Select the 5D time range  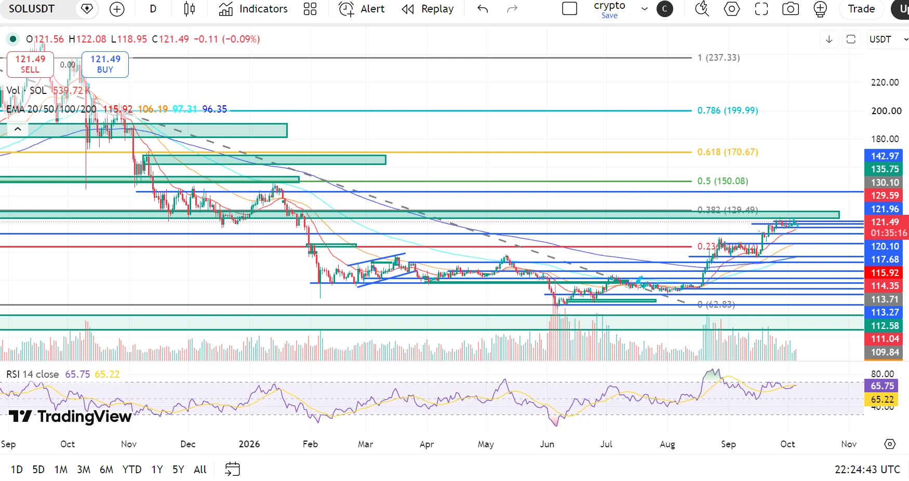tap(38, 470)
